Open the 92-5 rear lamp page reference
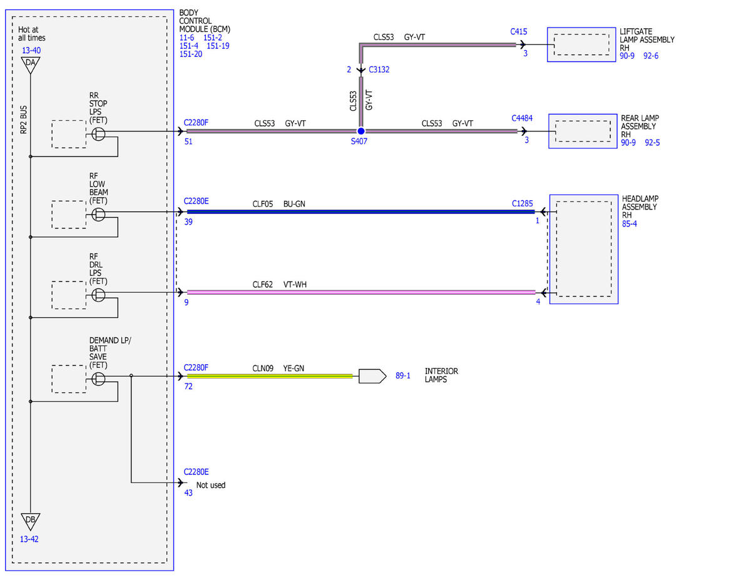Viewport: 751px width, 580px height. point(651,143)
